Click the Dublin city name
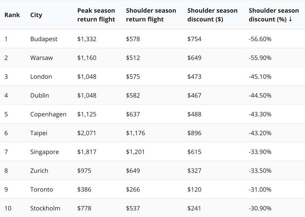The image size is (305, 217). coord(39,95)
